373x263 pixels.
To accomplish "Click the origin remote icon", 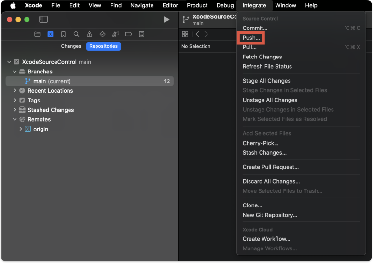I will 28,129.
